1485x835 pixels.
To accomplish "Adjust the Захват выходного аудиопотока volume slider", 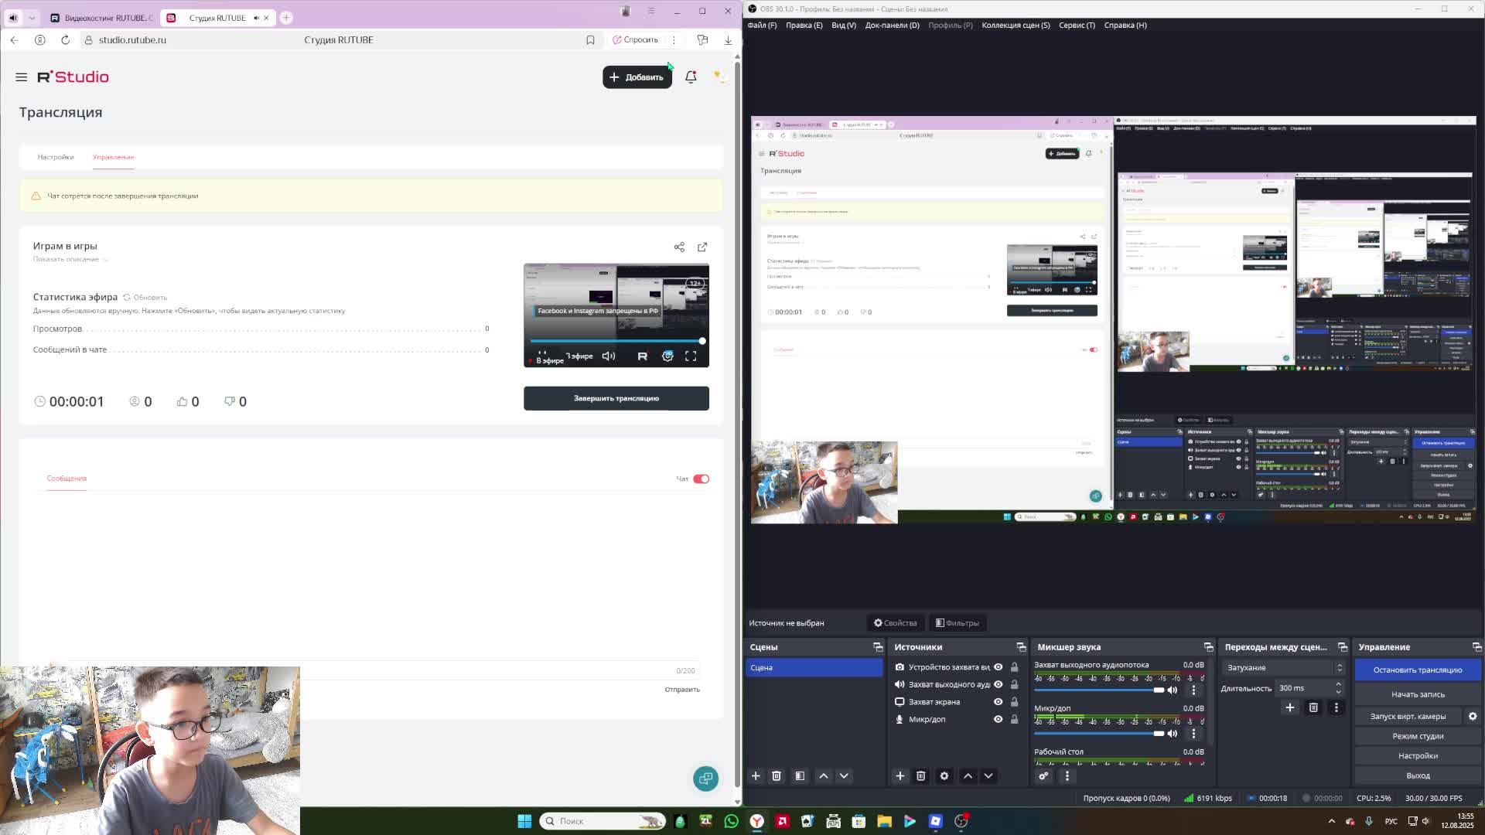I will [1158, 690].
